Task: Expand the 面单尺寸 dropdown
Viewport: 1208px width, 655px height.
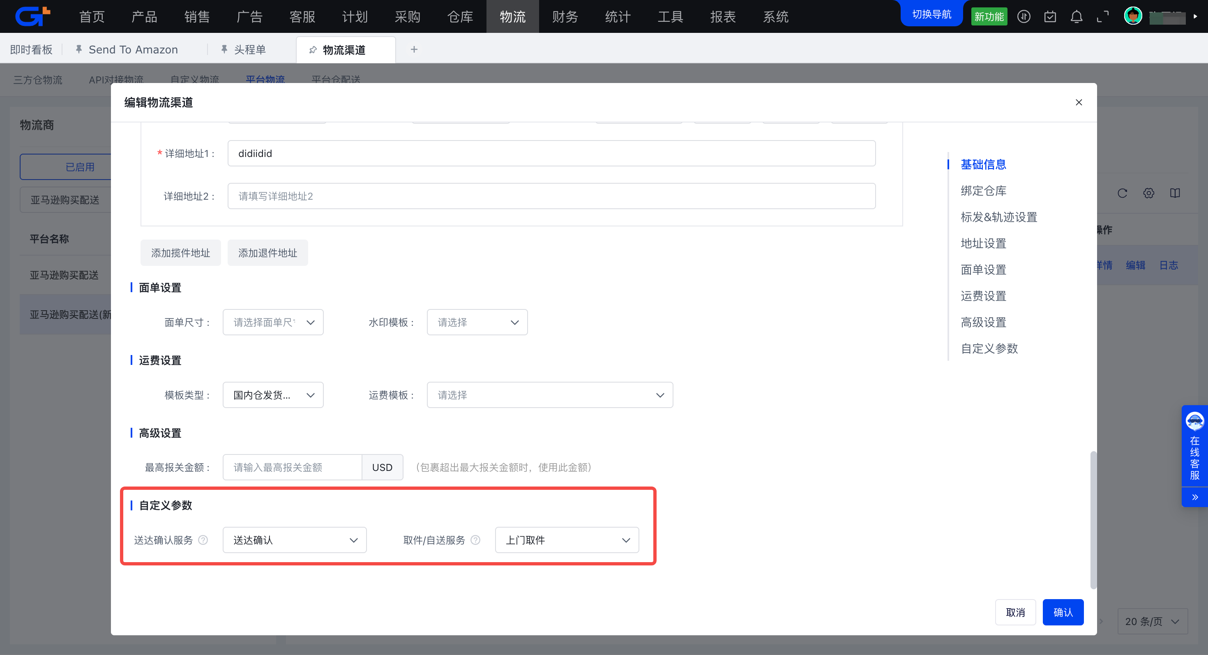Action: point(273,322)
